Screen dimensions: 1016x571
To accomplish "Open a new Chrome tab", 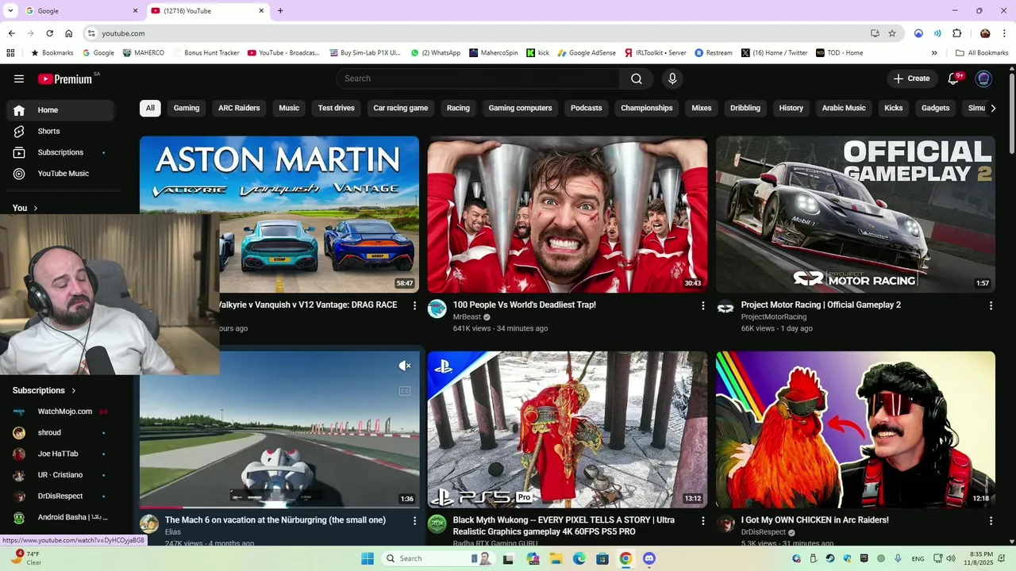I will pos(280,11).
